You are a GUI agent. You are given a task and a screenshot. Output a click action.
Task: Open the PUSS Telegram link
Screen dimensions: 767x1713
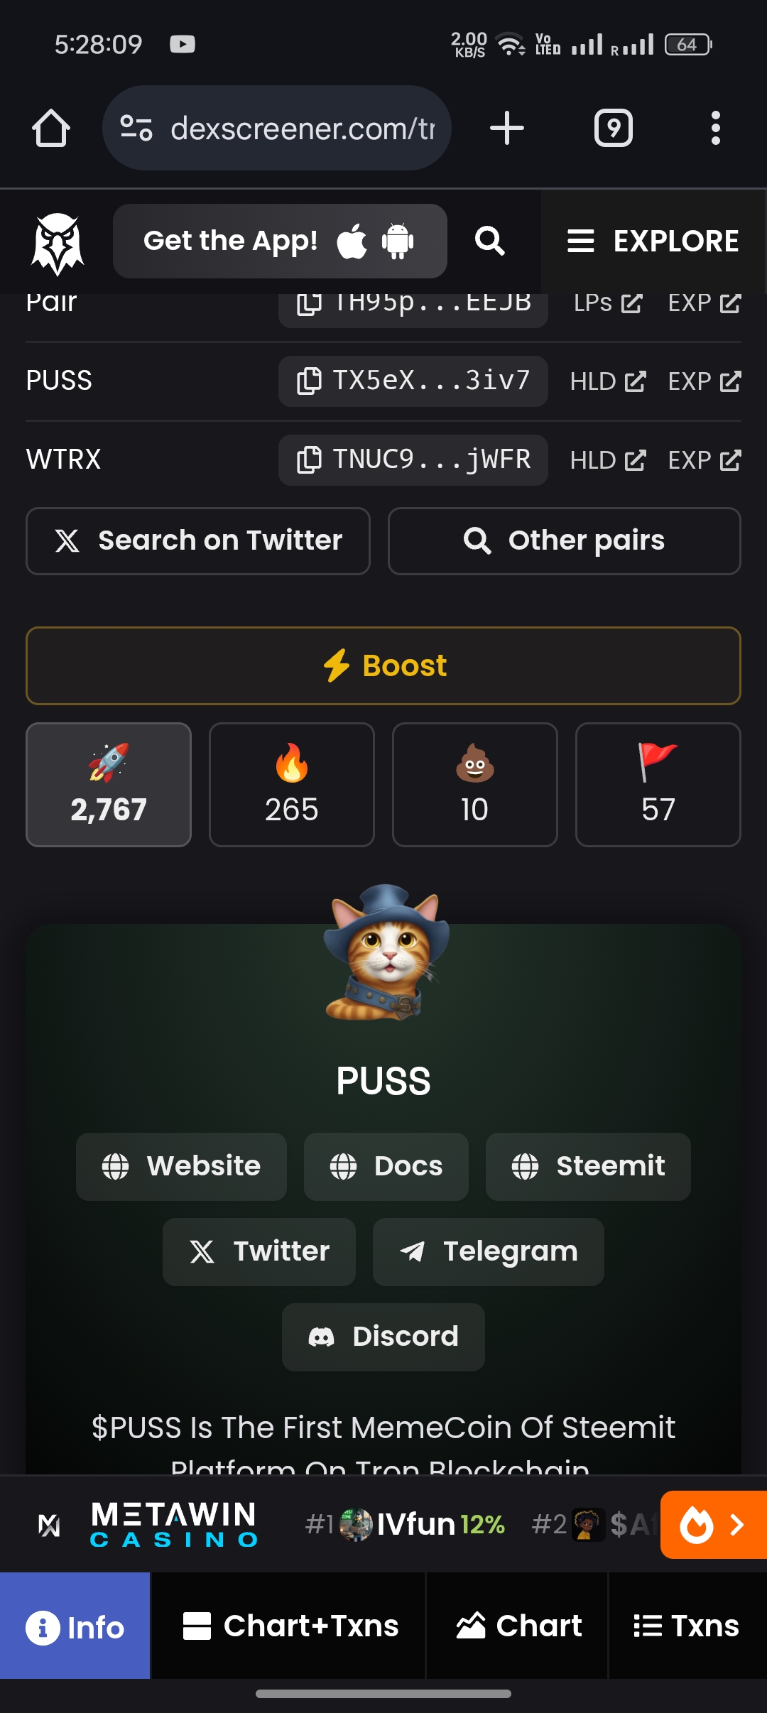(x=489, y=1252)
